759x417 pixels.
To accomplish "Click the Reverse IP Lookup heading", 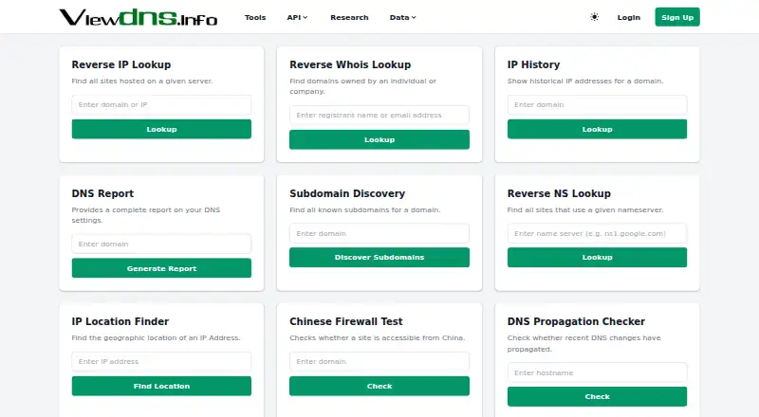I will coord(121,64).
